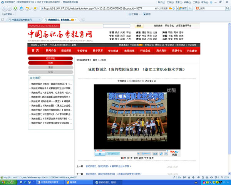This screenshot has height=185, width=231.
Task: Open the first ranked article in 点击排行
Action: coord(52,84)
